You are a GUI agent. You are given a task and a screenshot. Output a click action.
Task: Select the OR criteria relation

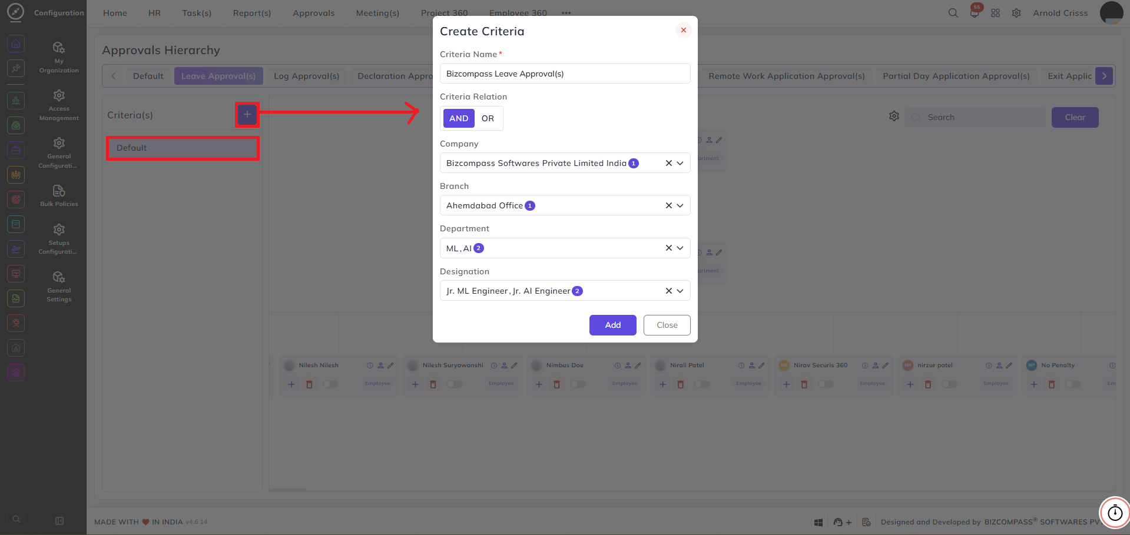coord(488,118)
